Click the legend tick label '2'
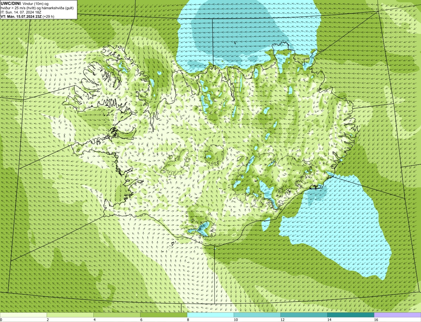Screen dimensions: 421x322 48,320
